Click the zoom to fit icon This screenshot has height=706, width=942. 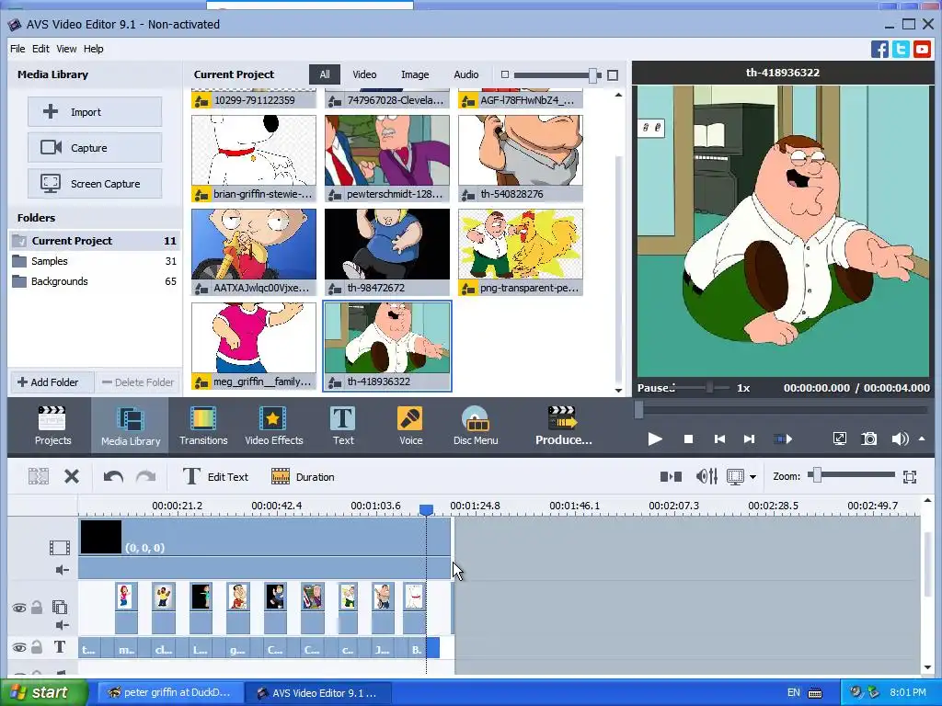(910, 477)
